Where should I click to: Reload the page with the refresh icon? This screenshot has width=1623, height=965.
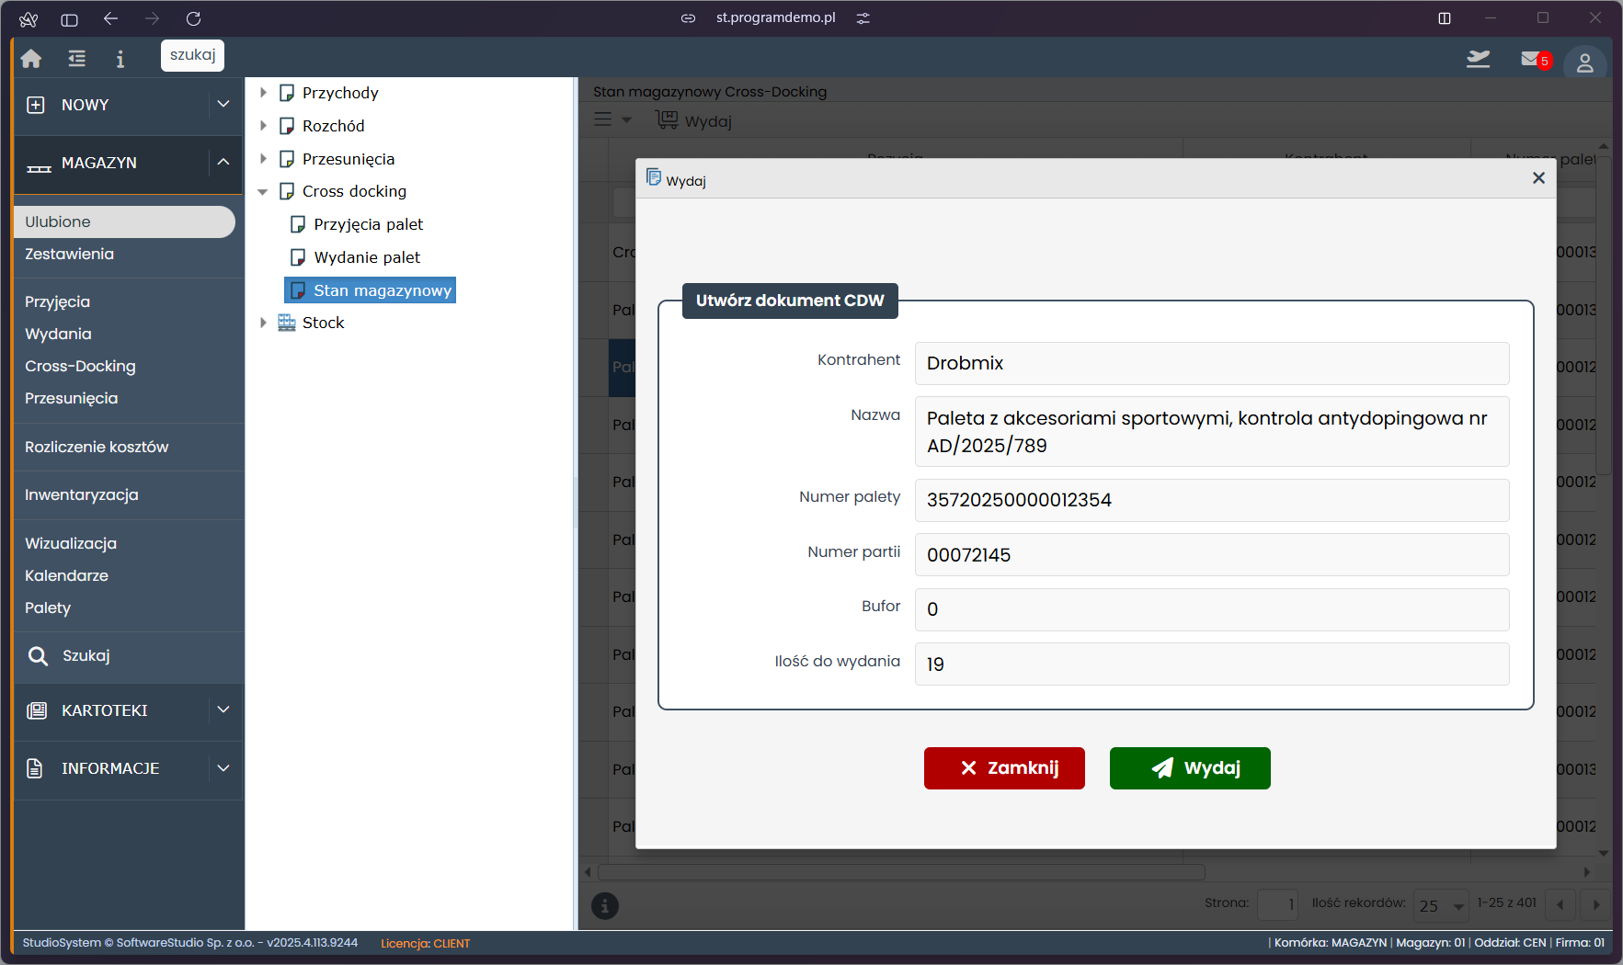(193, 18)
